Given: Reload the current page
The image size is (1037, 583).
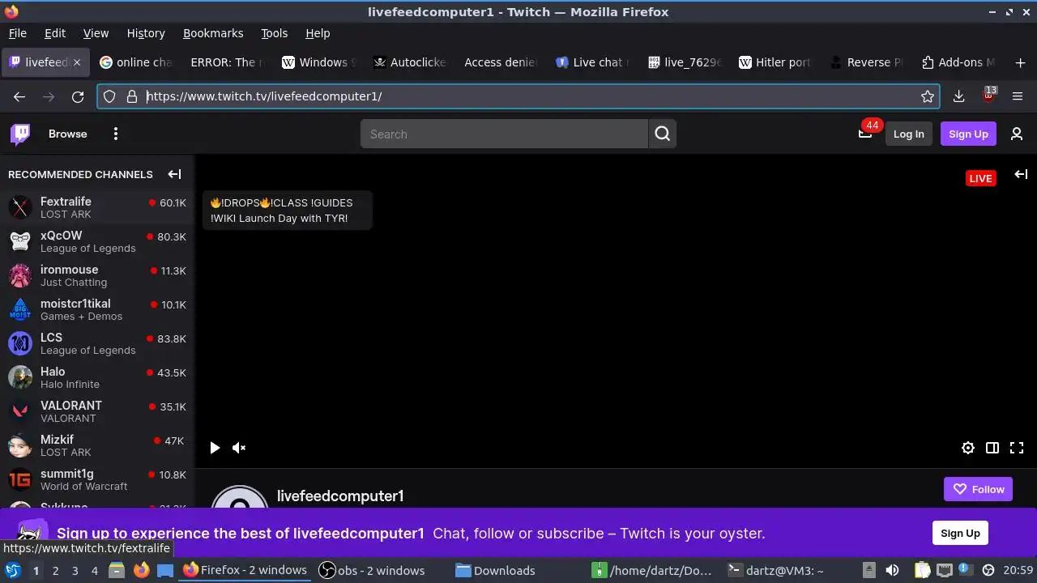Looking at the screenshot, I should 78,96.
